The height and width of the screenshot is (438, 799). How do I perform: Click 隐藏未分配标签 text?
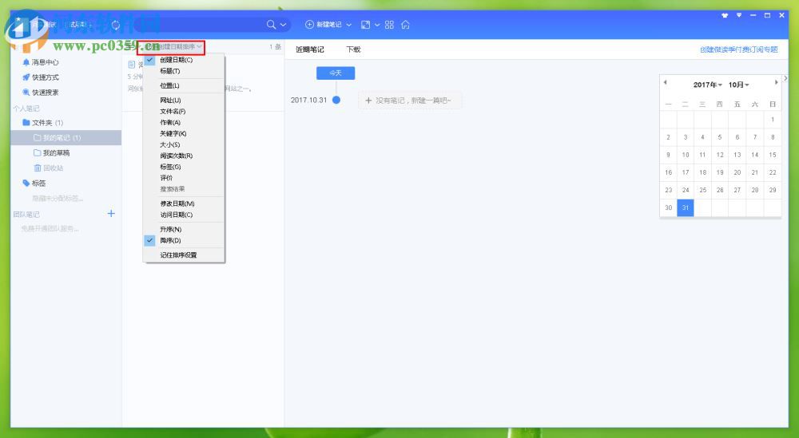(58, 199)
